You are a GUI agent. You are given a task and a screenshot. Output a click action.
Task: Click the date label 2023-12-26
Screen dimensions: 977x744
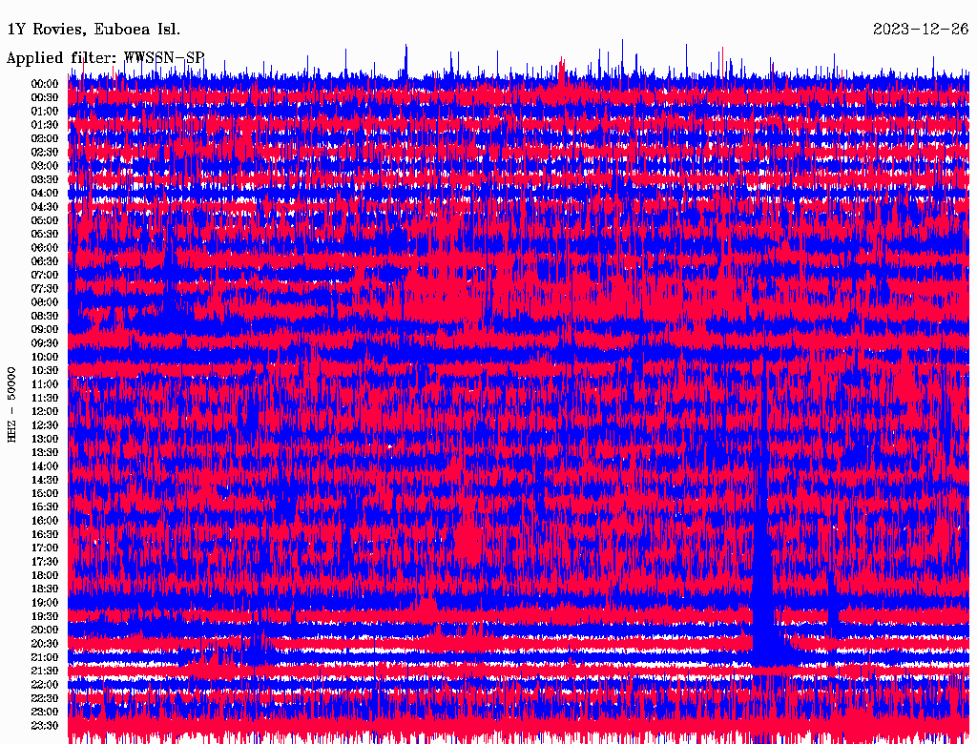[x=920, y=29]
